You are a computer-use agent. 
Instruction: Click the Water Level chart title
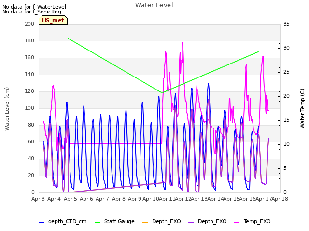click(154, 5)
